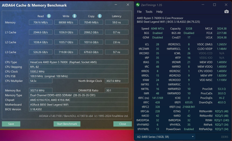Close the AIDA64 window with the X
The width and height of the screenshot is (232, 141).
(x=128, y=5)
